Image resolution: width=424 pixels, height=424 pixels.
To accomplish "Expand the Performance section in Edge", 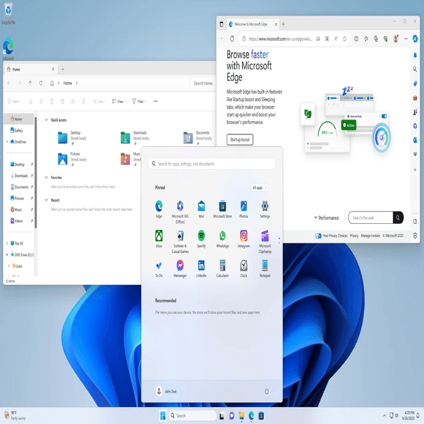I will pyautogui.click(x=326, y=218).
